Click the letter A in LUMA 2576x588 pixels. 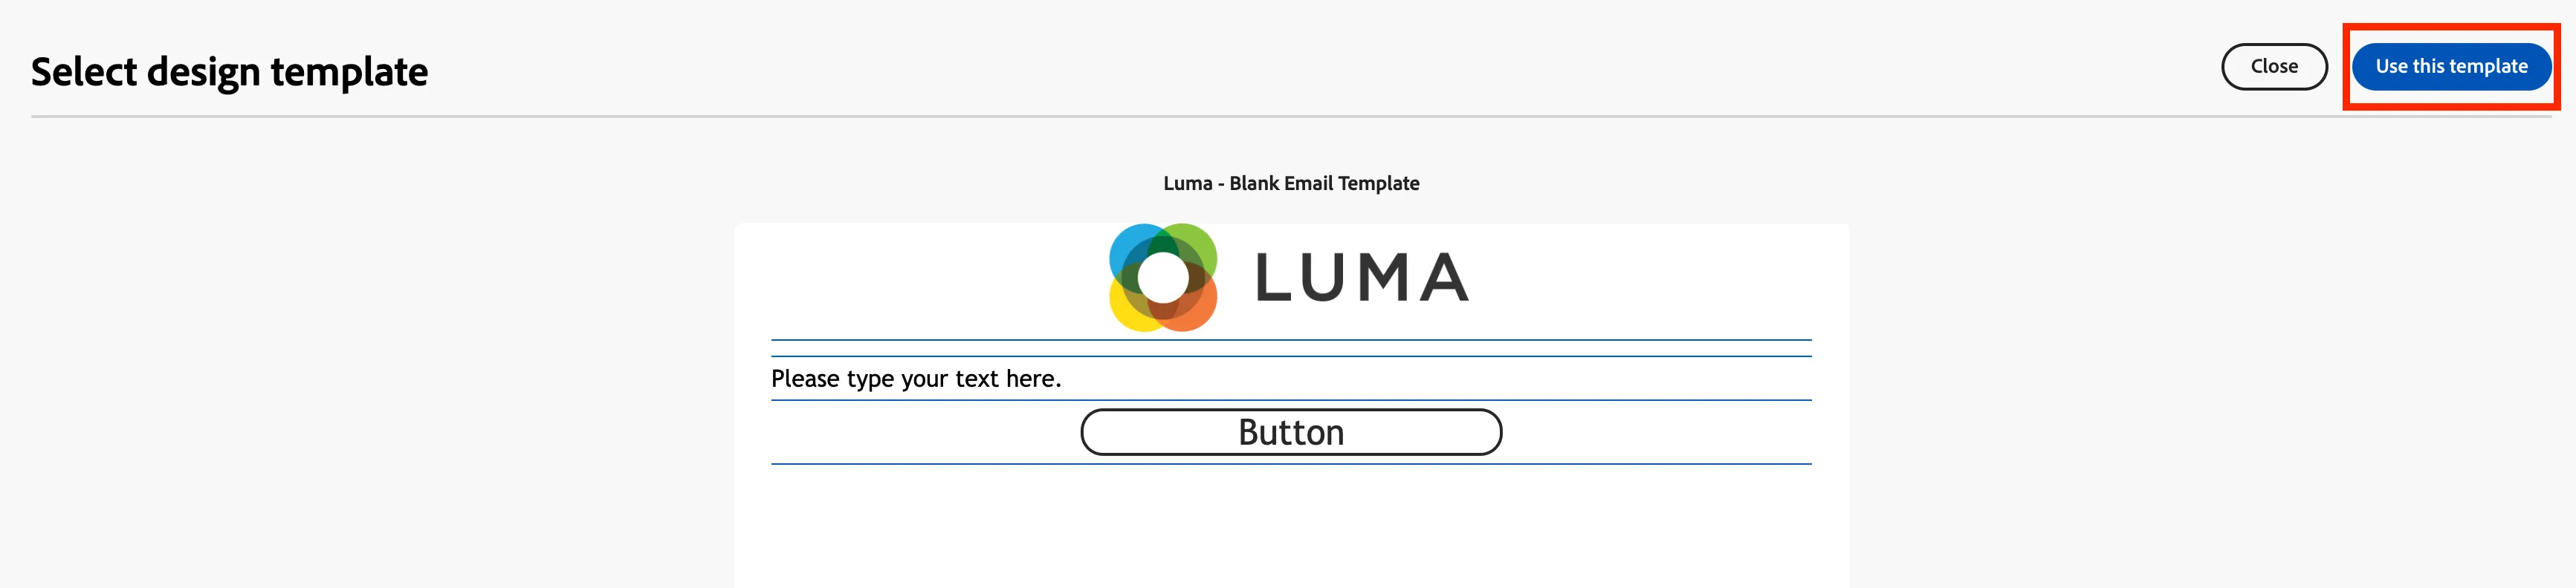[1443, 278]
